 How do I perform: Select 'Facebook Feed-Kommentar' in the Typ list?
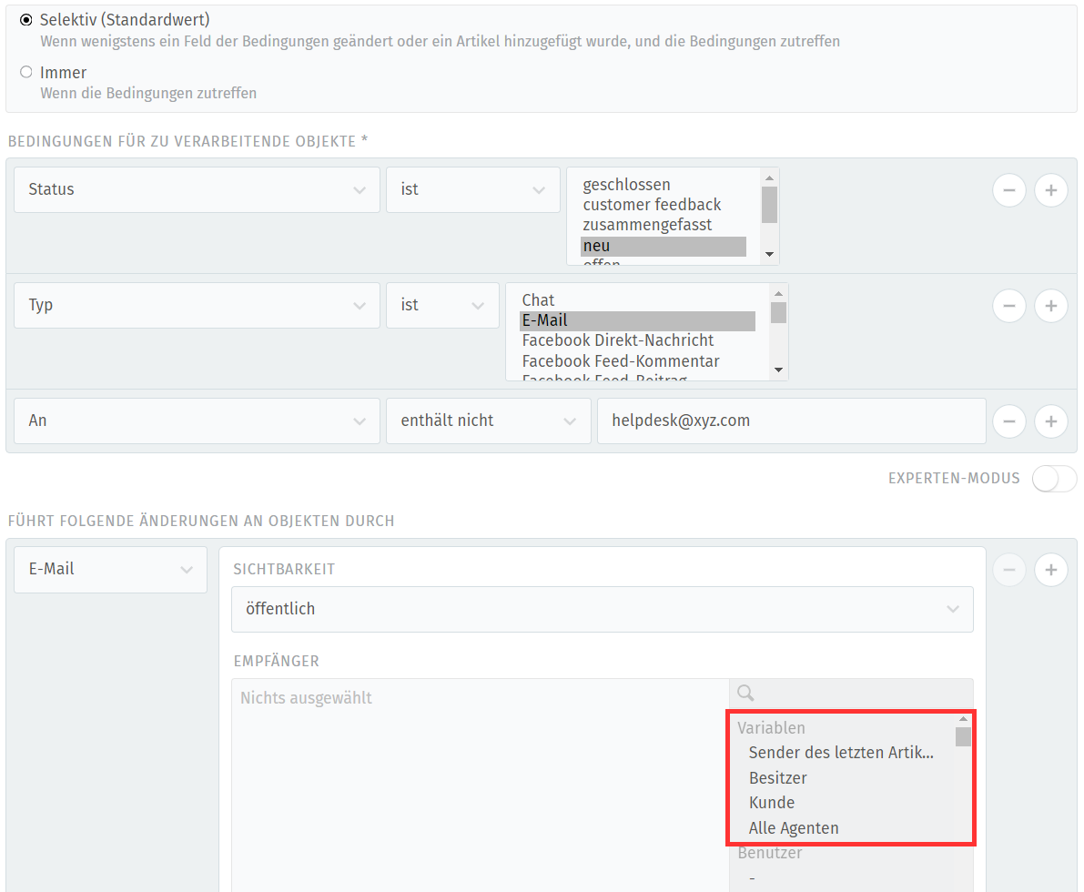coord(637,361)
